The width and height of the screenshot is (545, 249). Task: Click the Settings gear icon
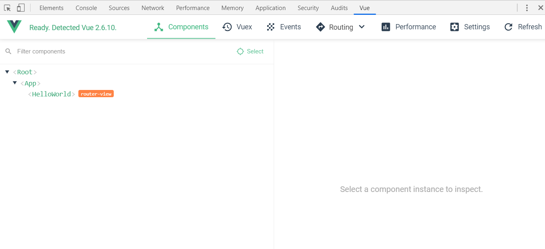tap(455, 27)
